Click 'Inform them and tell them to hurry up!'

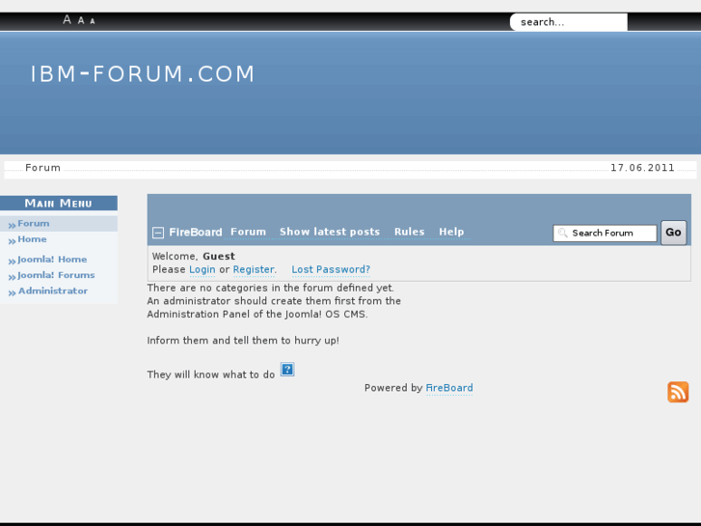click(x=243, y=341)
